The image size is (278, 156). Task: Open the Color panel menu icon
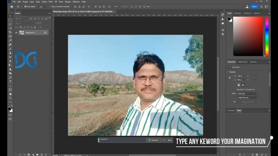[x=269, y=13]
